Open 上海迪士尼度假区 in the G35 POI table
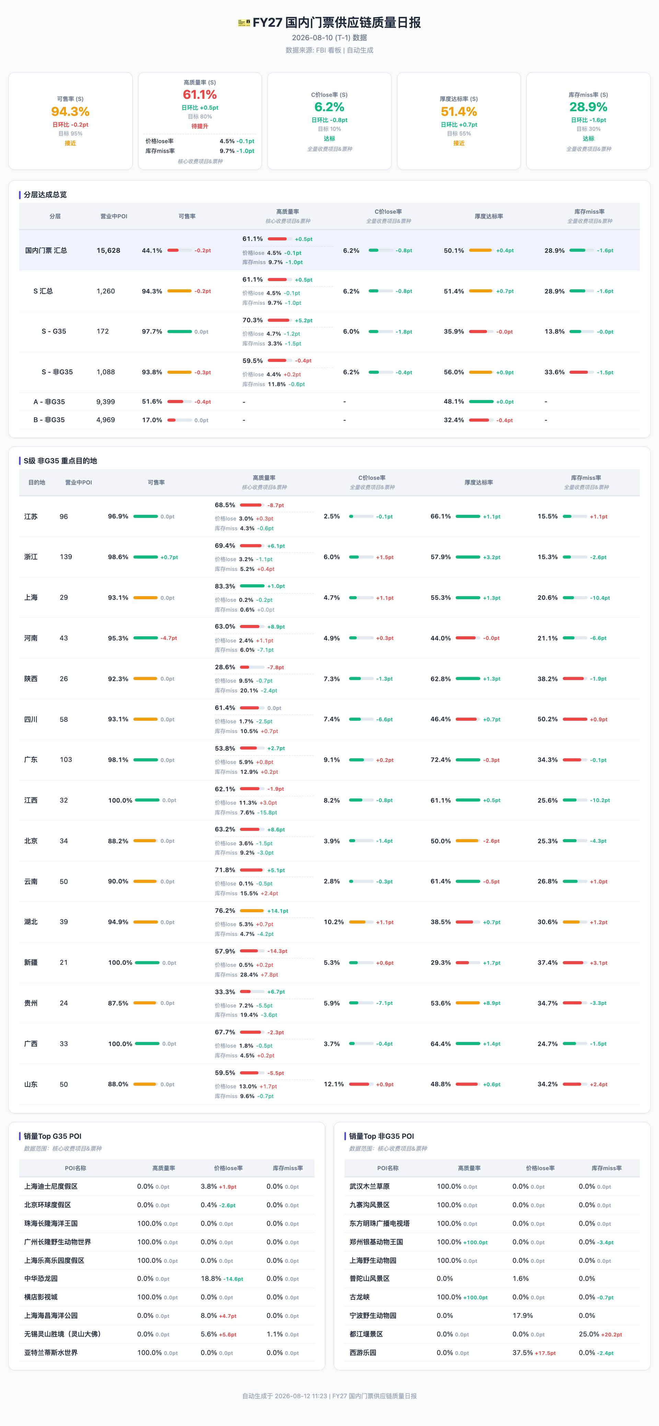 pos(51,1186)
